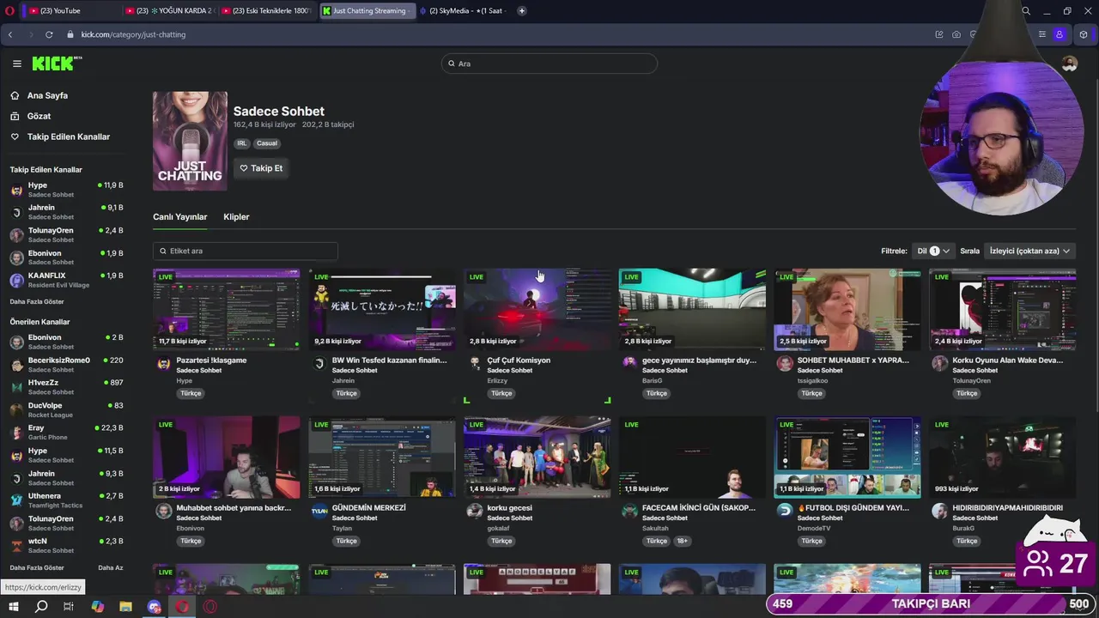Open Hype channel avatar under Pazartesi stream
The image size is (1099, 618).
click(x=163, y=364)
